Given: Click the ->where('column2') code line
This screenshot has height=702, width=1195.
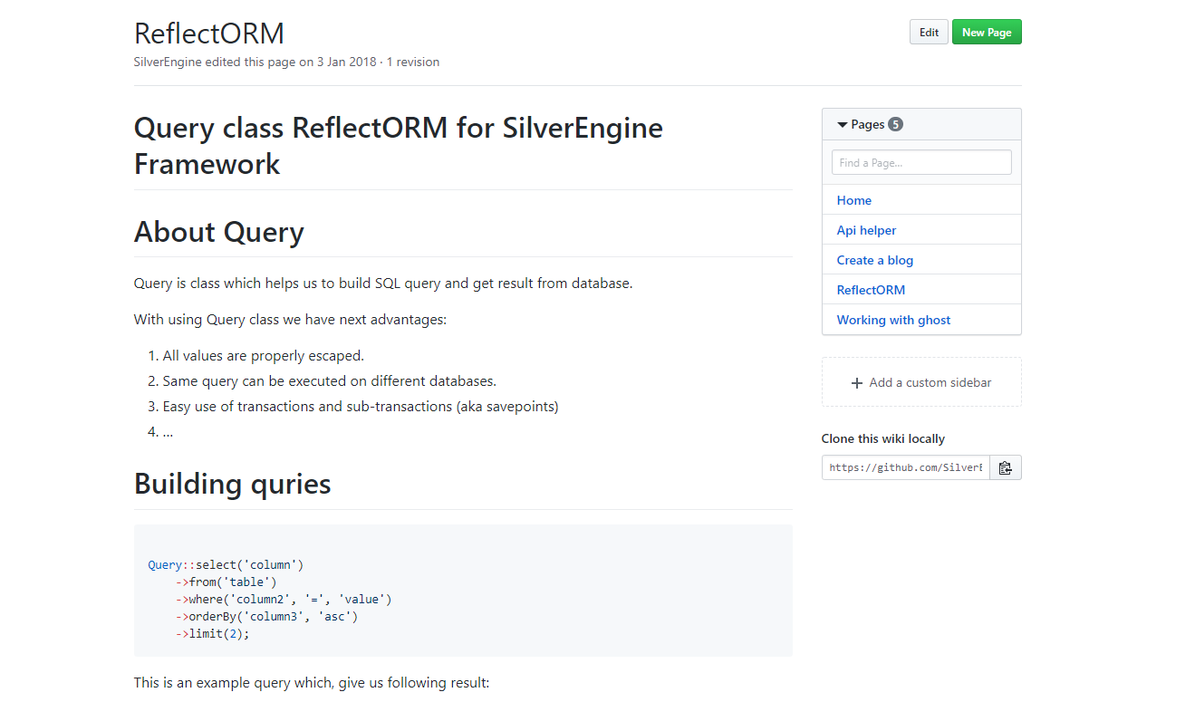Looking at the screenshot, I should [x=284, y=599].
